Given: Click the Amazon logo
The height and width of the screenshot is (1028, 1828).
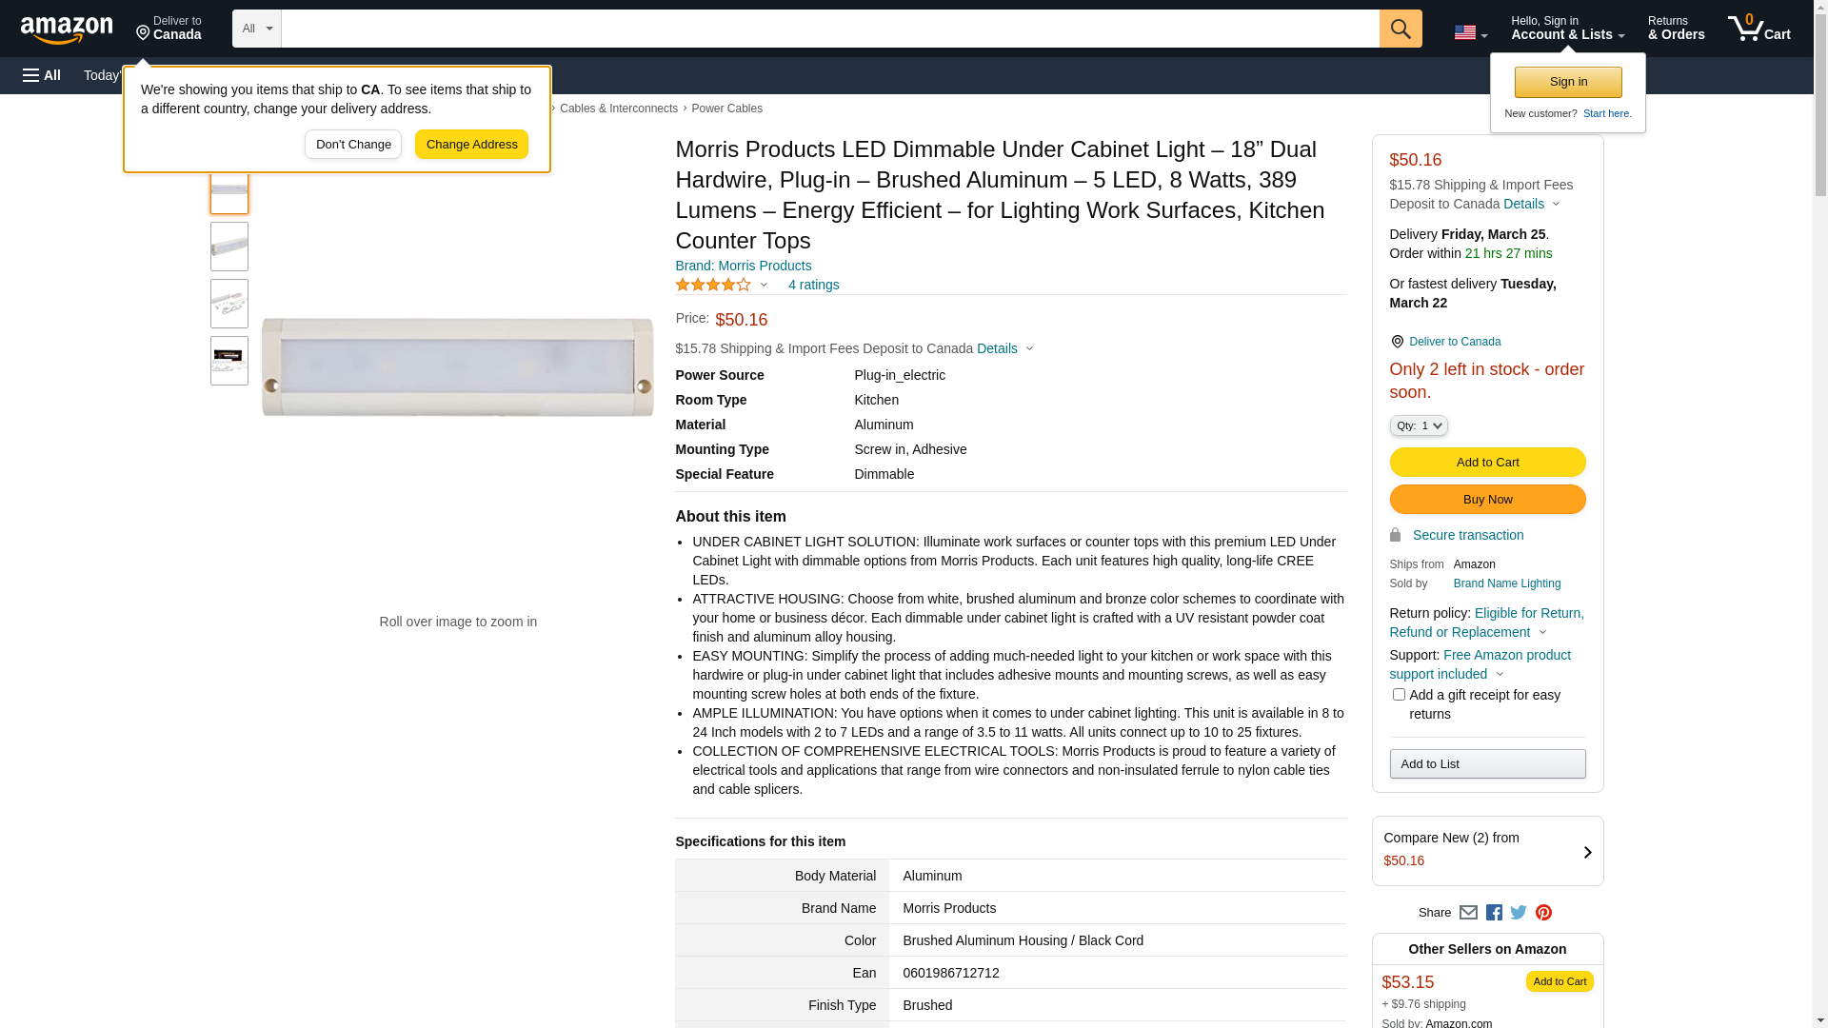Looking at the screenshot, I should point(67,30).
